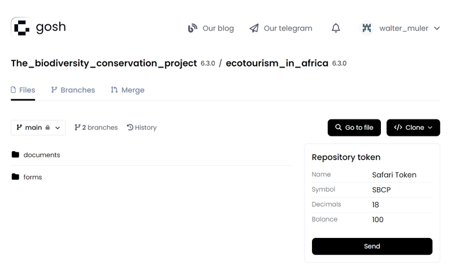The image size is (455, 270).
Task: Open The_biodiversity_conservation_project link
Action: [x=104, y=63]
